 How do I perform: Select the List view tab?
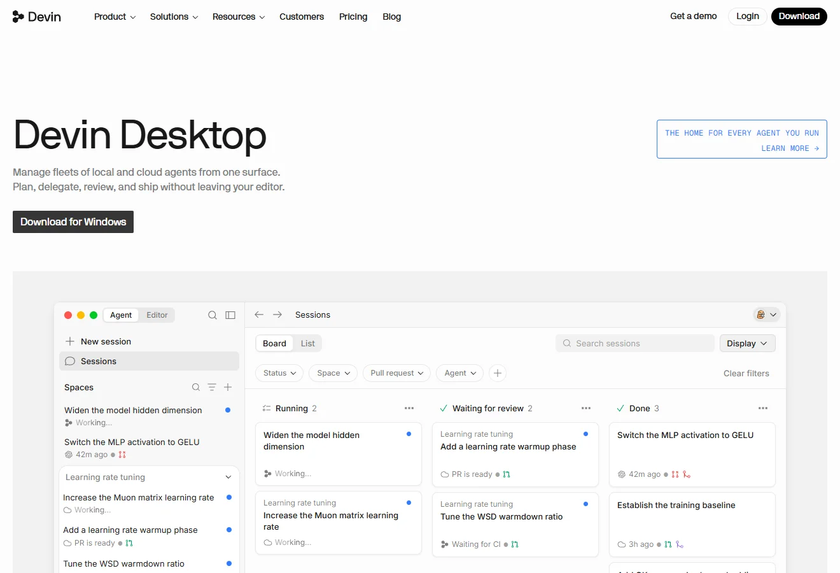point(308,343)
